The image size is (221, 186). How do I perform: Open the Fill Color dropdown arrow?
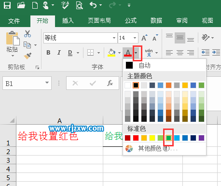[119, 53]
